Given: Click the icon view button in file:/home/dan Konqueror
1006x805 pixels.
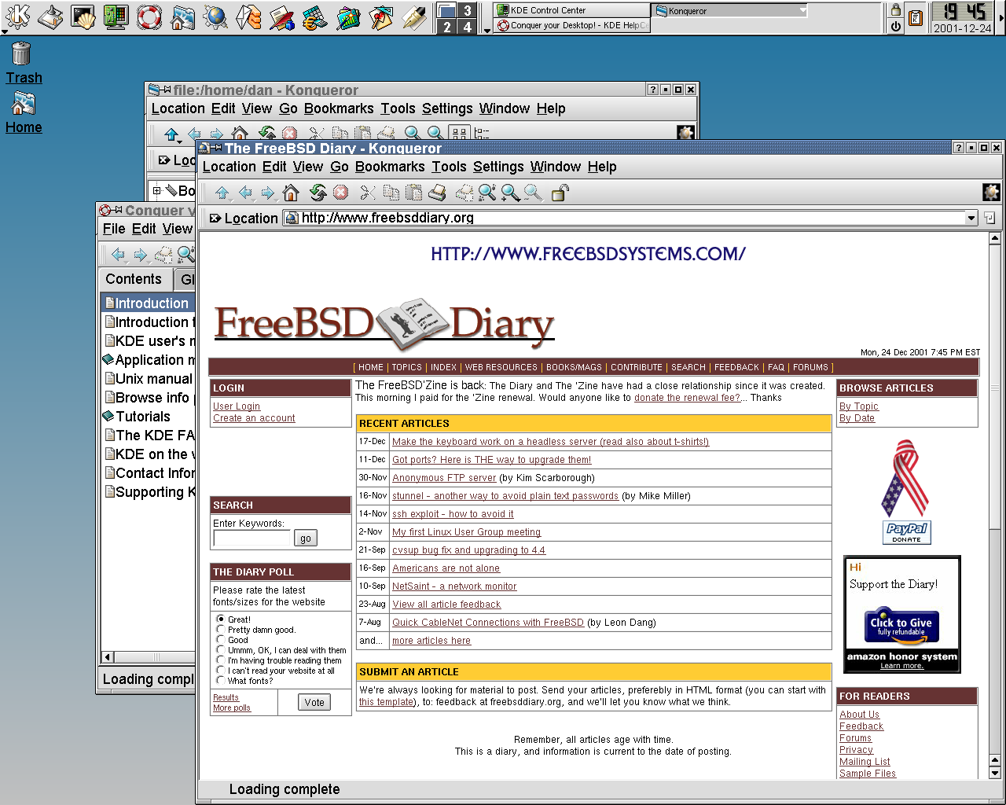Looking at the screenshot, I should (x=460, y=134).
